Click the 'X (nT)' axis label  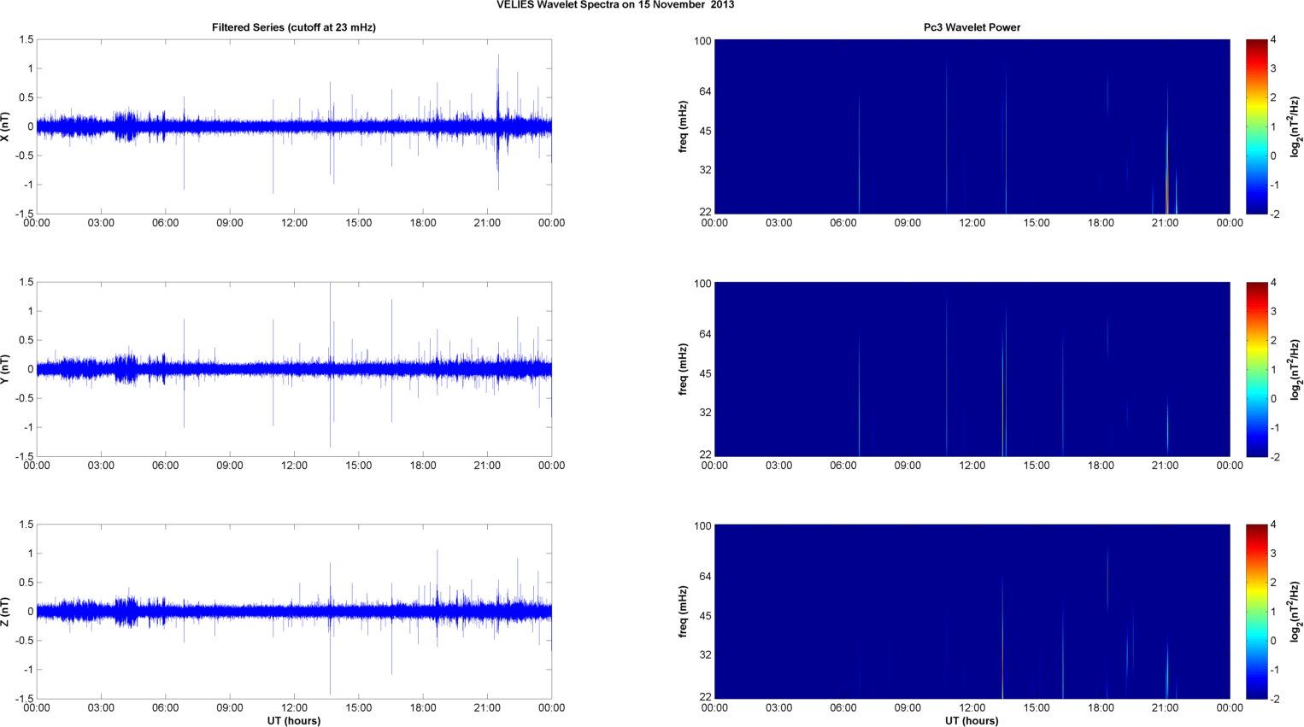coord(6,126)
